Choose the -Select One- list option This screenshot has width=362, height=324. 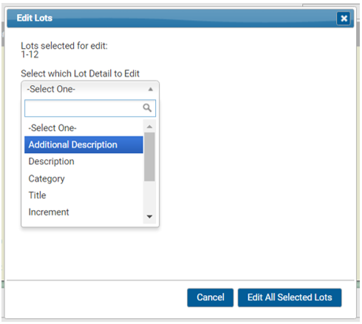tap(83, 128)
